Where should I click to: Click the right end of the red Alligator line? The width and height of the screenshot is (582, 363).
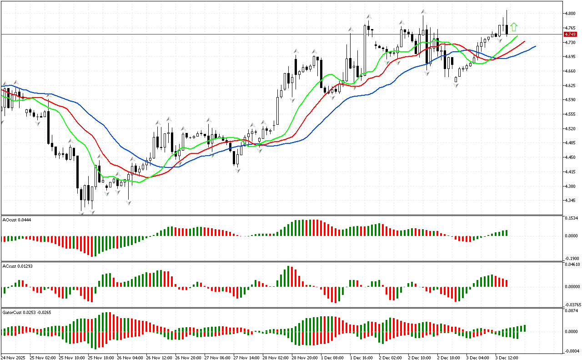coord(525,41)
